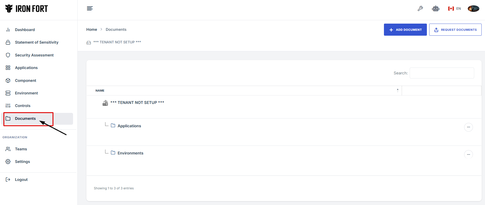The width and height of the screenshot is (485, 205).
Task: Open options menu for Environments folder
Action: (x=468, y=154)
